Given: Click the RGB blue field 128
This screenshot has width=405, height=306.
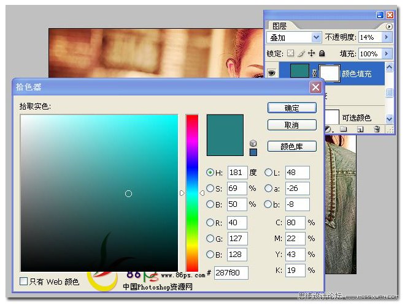Looking at the screenshot, I should click(x=237, y=255).
